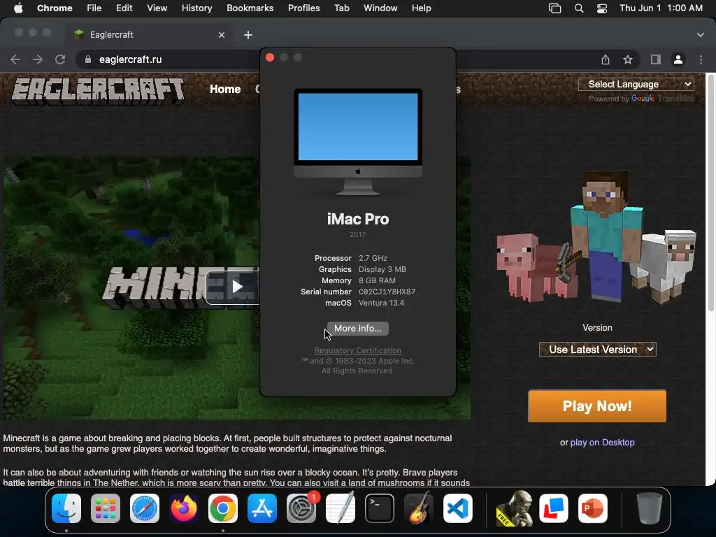Viewport: 716px width, 537px height.
Task: Close the About This Mac window
Action: pyautogui.click(x=270, y=57)
